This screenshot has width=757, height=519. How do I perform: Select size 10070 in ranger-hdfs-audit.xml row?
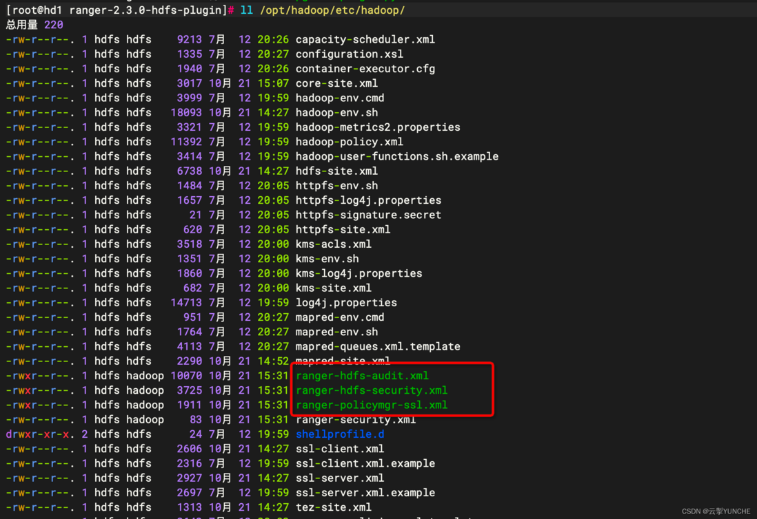click(186, 375)
